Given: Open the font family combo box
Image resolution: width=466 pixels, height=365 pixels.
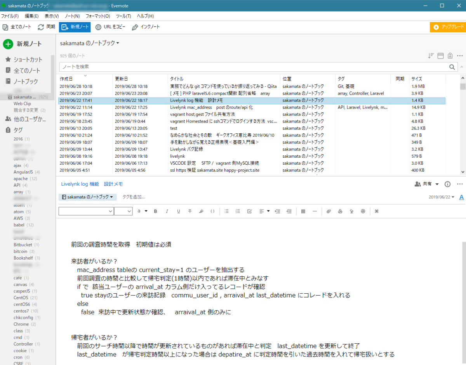Looking at the screenshot, I should tap(86, 211).
